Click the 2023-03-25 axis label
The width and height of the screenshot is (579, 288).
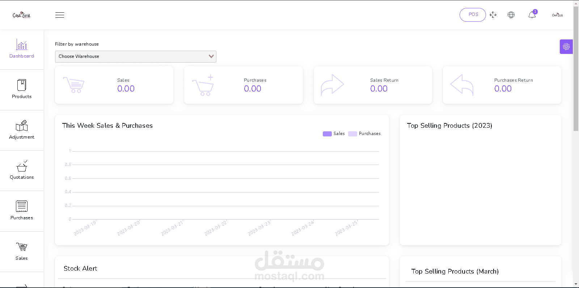(x=347, y=228)
